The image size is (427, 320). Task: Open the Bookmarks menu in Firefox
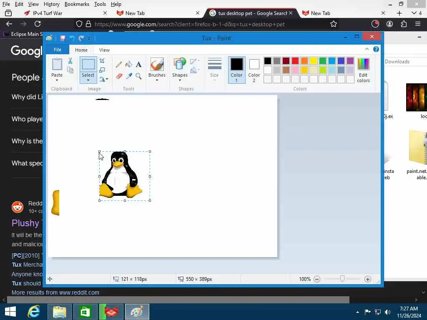[x=77, y=4]
